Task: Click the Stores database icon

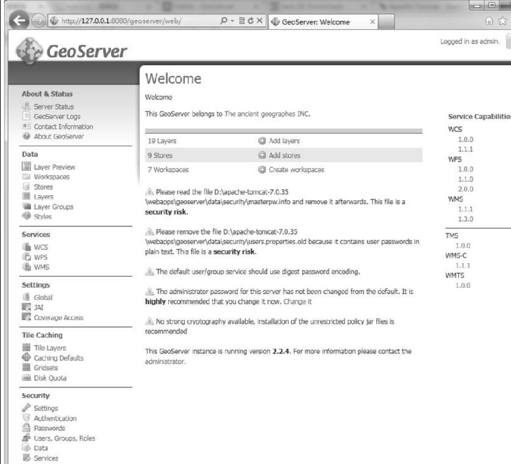Action: (26, 187)
